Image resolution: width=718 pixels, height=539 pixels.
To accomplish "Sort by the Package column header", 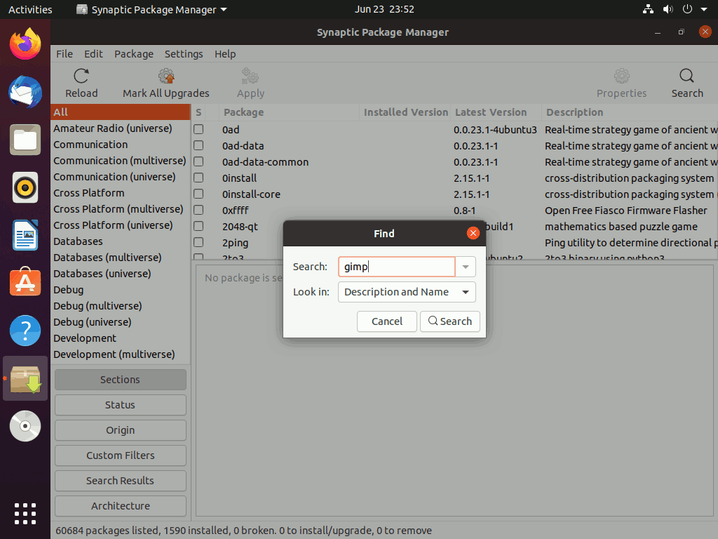I will 288,112.
